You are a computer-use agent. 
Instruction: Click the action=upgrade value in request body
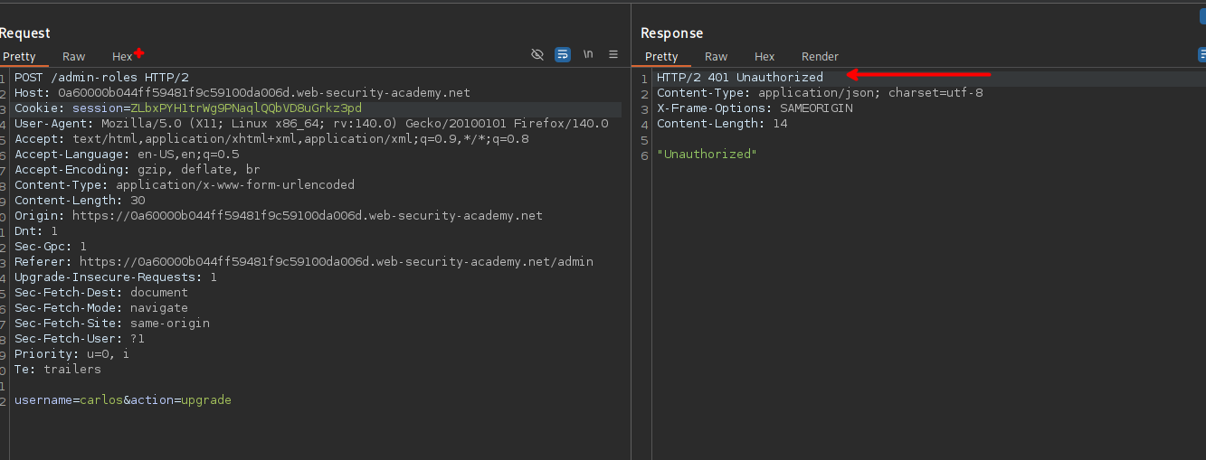(205, 399)
